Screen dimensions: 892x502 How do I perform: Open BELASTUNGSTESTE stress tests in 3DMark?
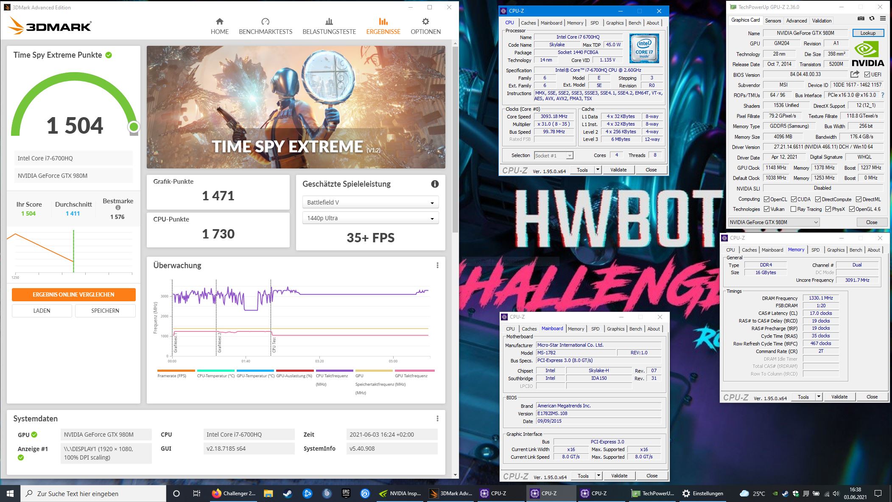tap(329, 26)
